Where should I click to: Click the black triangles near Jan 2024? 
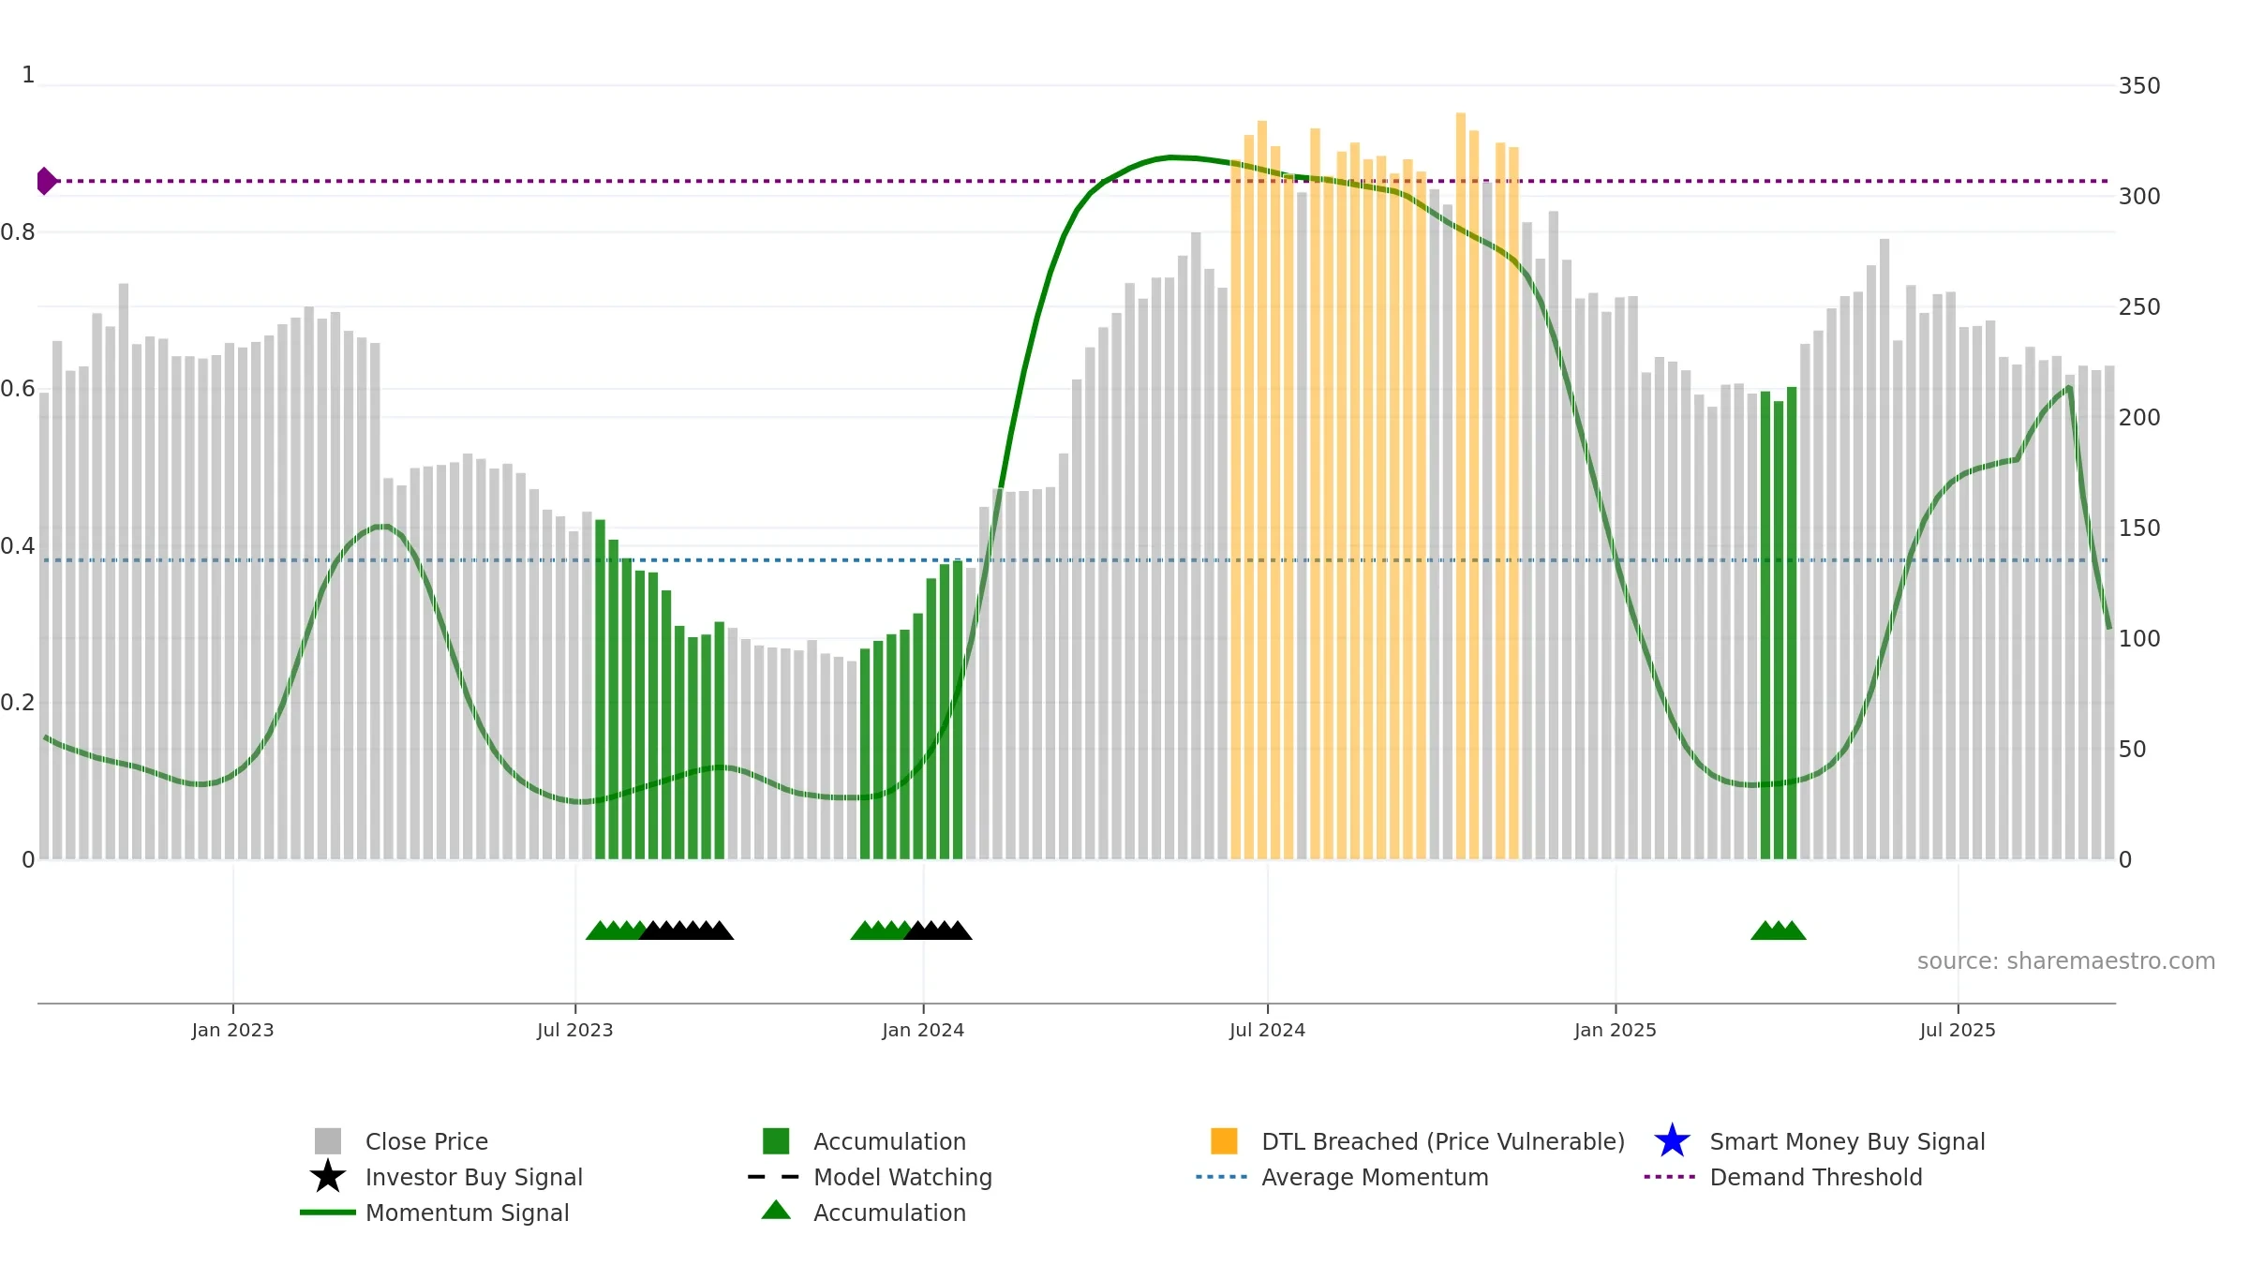click(938, 930)
